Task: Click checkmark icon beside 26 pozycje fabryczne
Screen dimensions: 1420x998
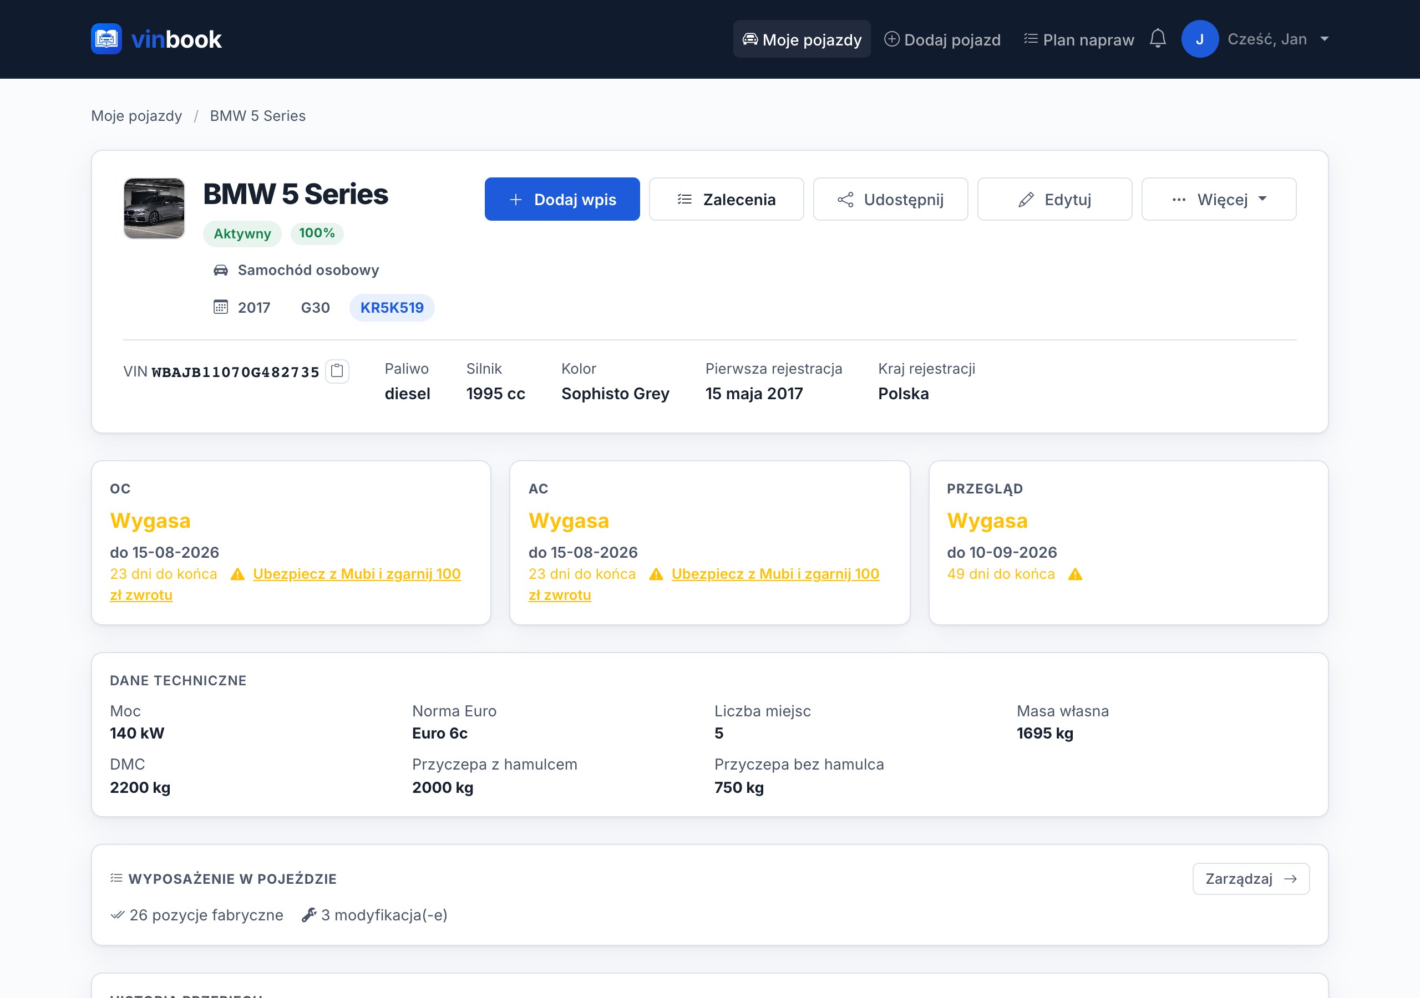Action: click(117, 915)
